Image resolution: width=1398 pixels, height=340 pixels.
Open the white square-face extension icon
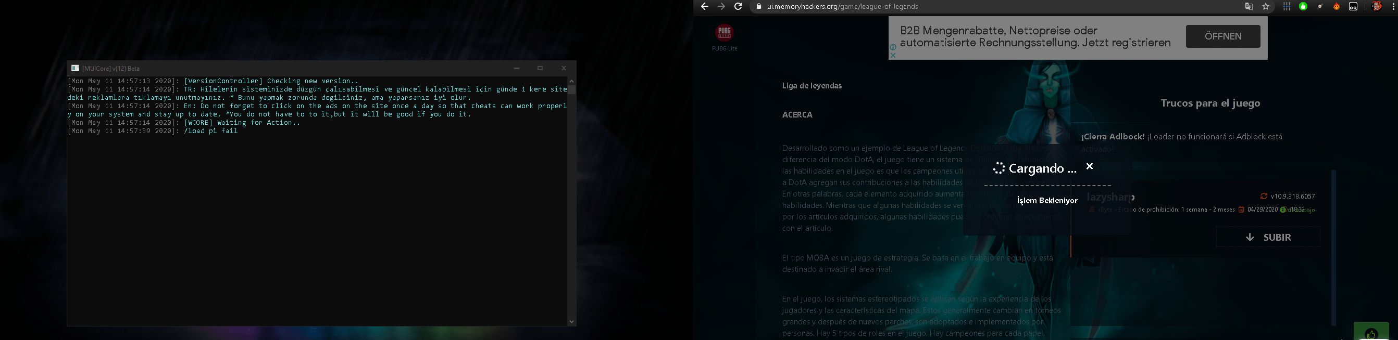click(1354, 6)
